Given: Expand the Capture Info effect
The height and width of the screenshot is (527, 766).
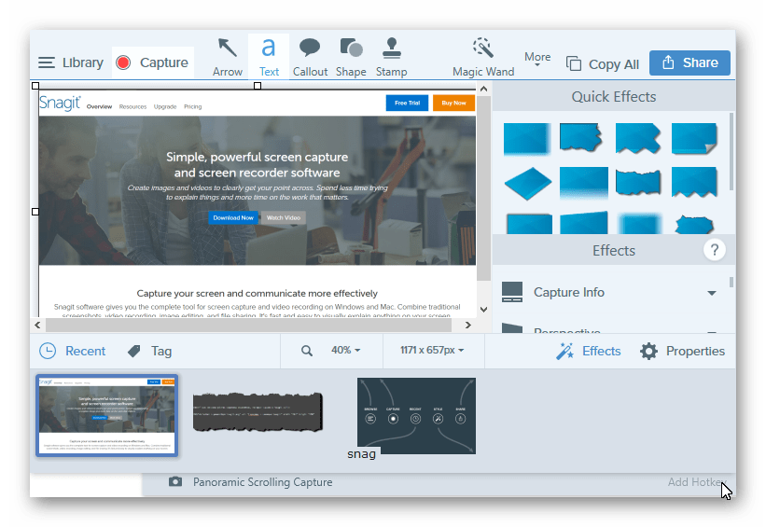Looking at the screenshot, I should point(712,293).
